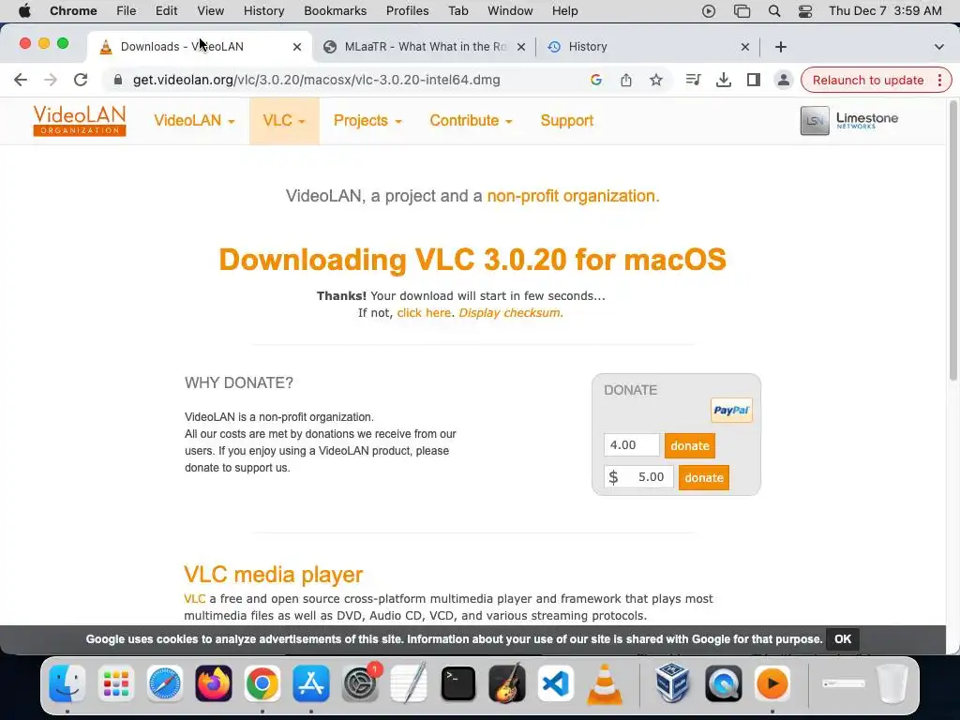This screenshot has height=720, width=960.
Task: Open Visual Studio Code from Dock
Action: point(555,683)
